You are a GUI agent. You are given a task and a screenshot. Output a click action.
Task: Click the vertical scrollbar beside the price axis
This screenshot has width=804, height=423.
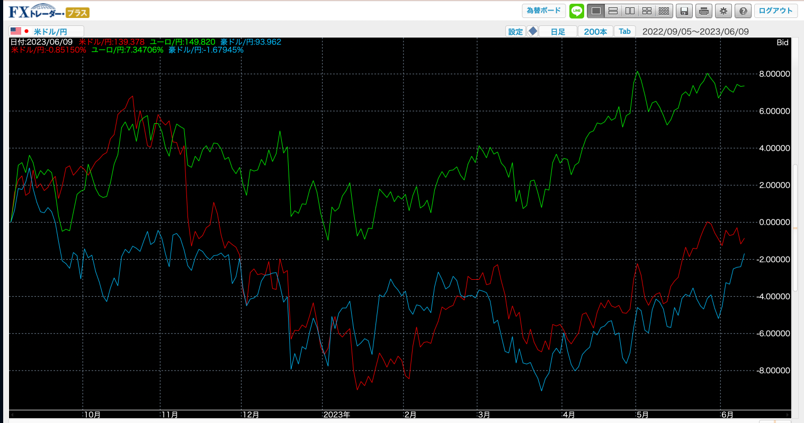(x=795, y=227)
